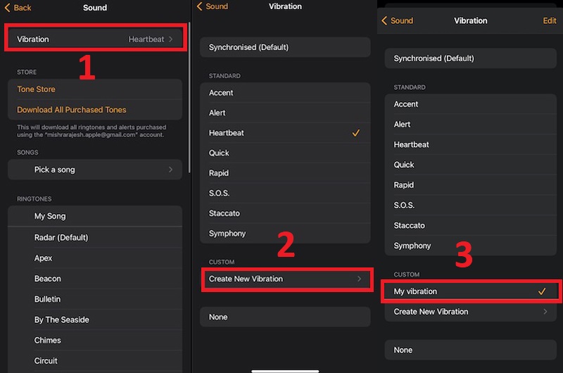Screen dimensions: 563x373
Task: Click the checkmark next to Heartbeat
Action: coord(356,133)
